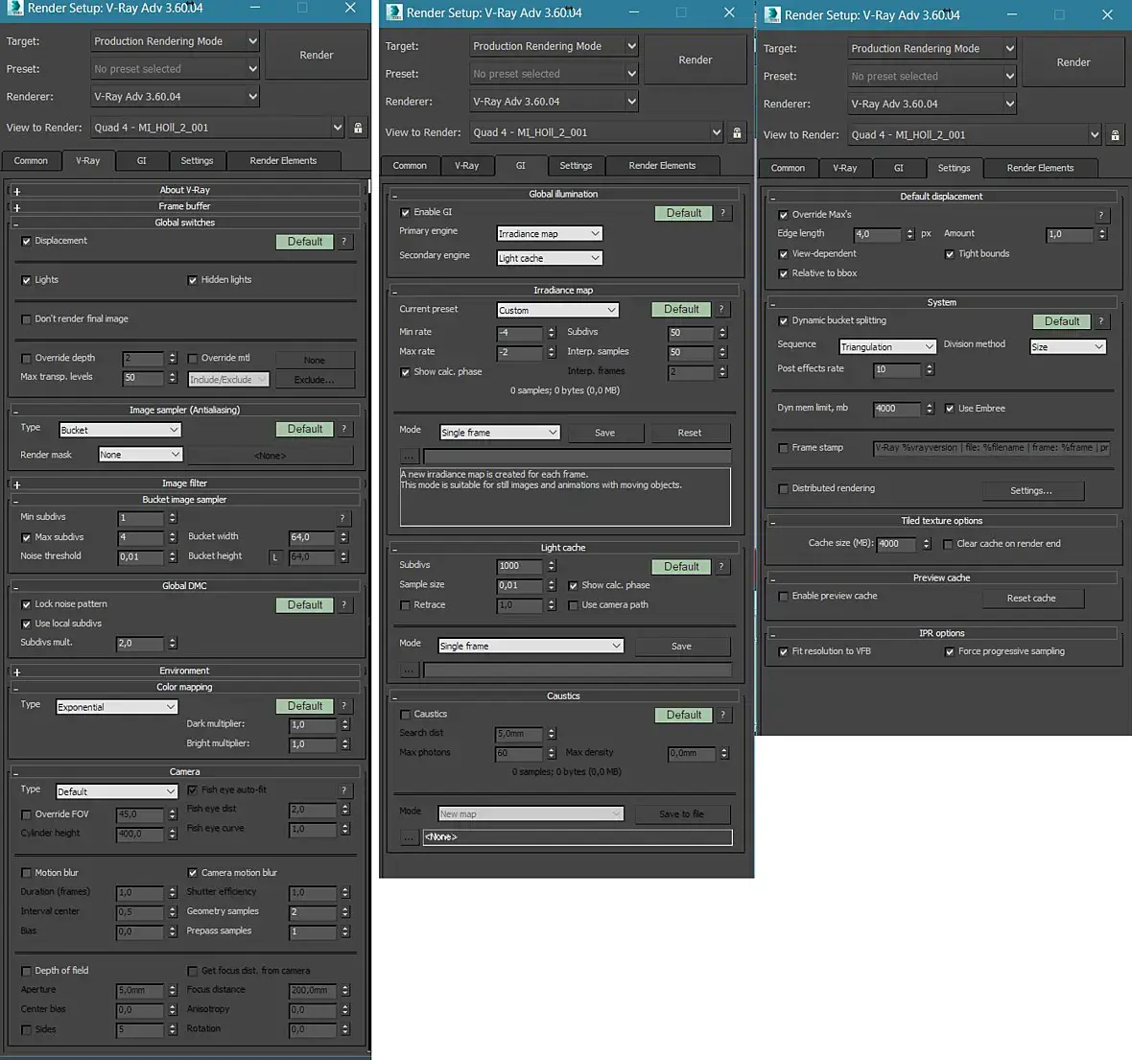The height and width of the screenshot is (1060, 1132).
Task: Click Cache size (MB) field
Action: (x=896, y=545)
